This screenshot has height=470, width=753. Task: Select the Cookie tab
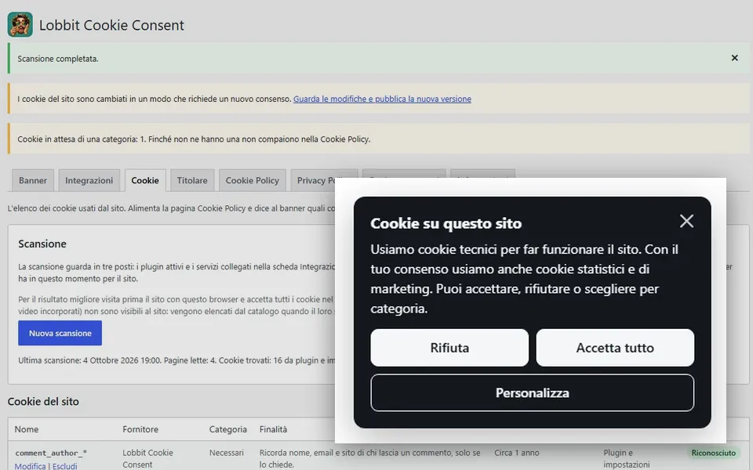[x=145, y=180]
